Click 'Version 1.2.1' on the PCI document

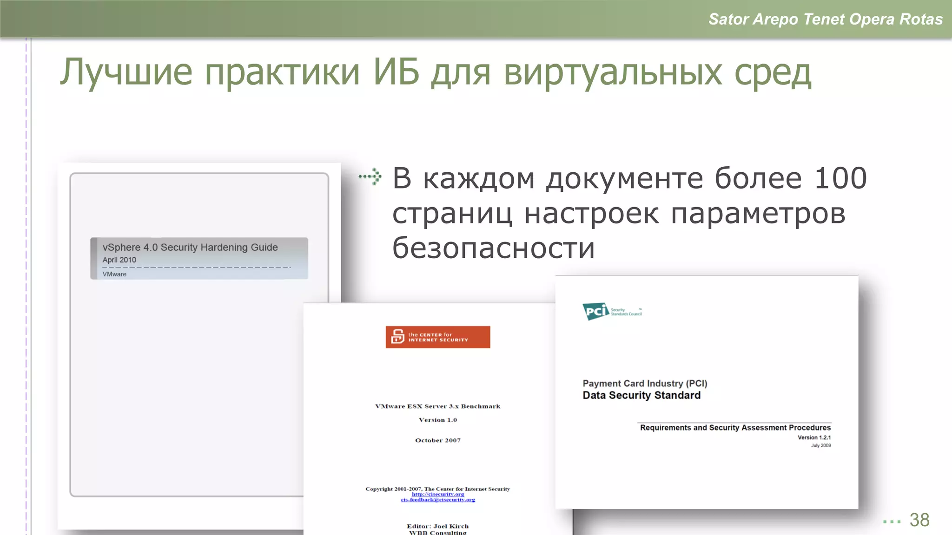814,437
